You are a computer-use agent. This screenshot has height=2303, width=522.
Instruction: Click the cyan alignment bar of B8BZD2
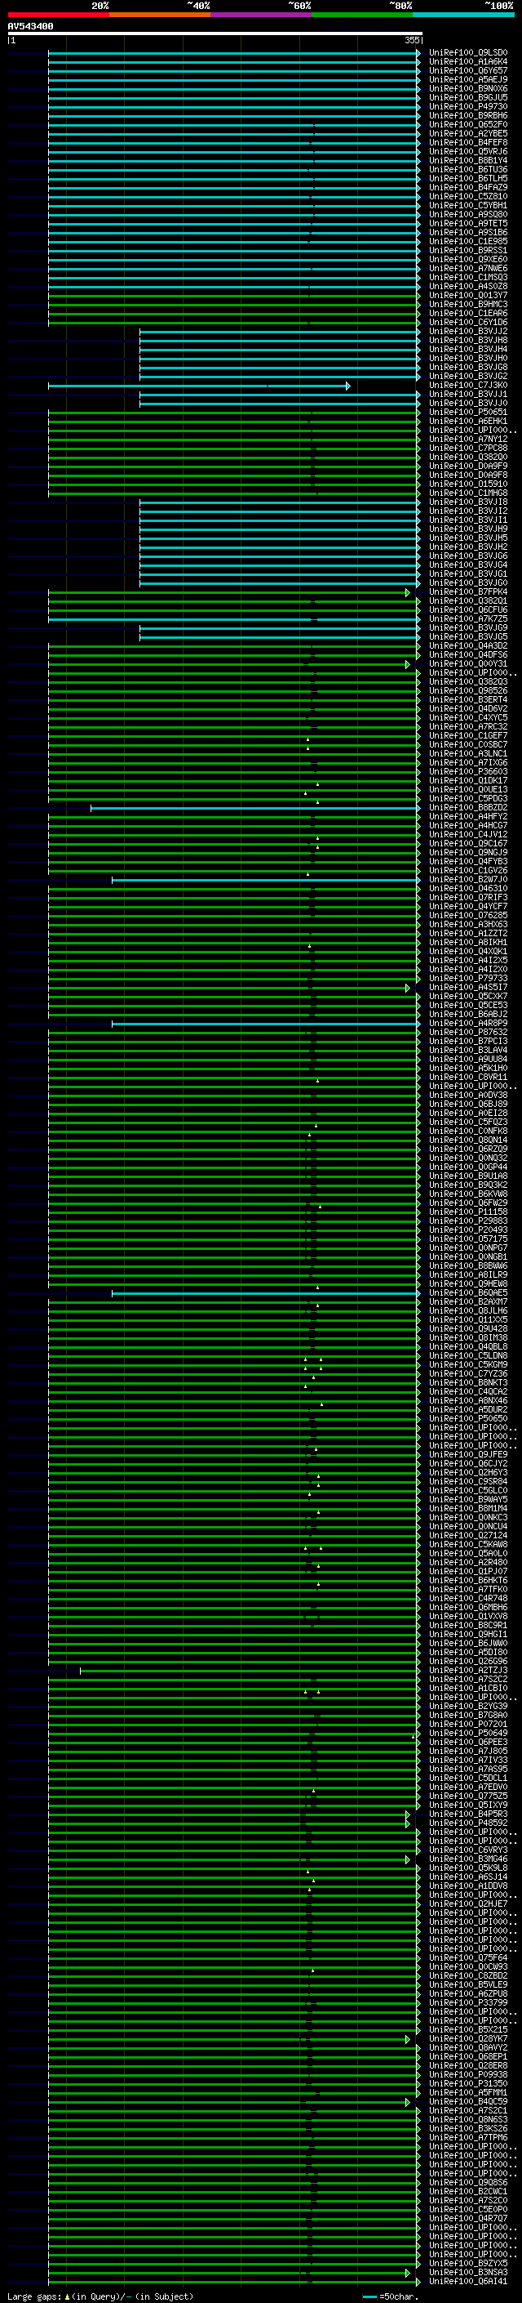255,807
